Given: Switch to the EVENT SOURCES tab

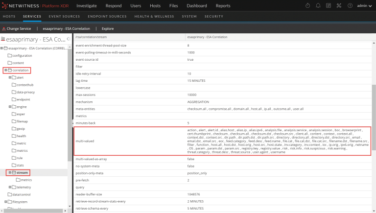Looking at the screenshot, I should (x=64, y=16).
